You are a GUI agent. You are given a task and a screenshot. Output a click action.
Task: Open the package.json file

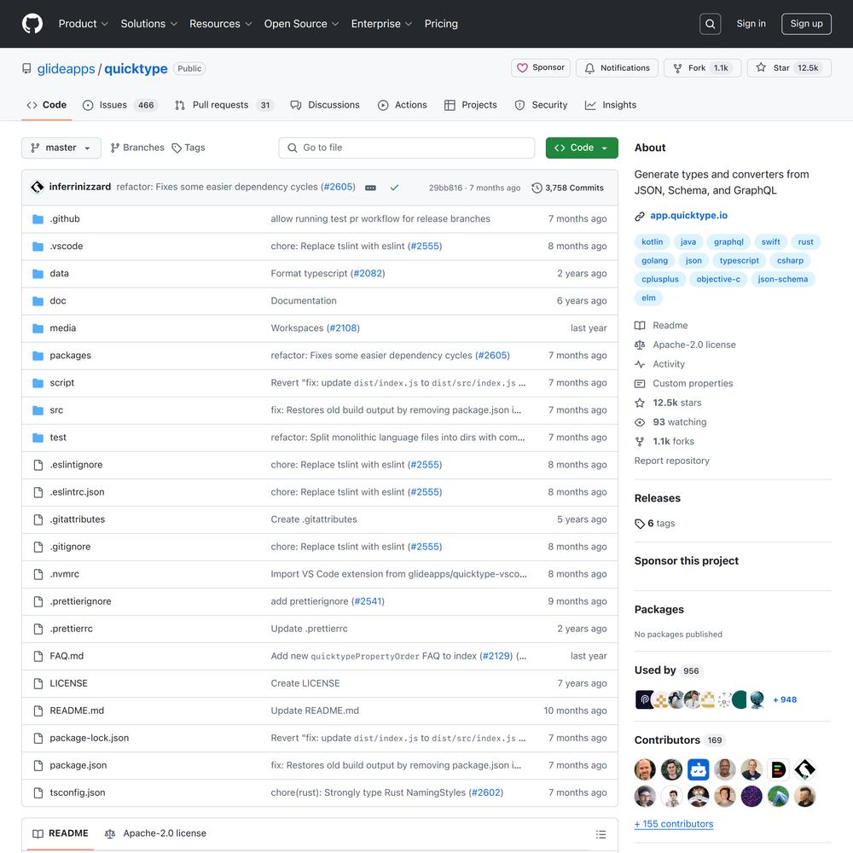tap(78, 765)
